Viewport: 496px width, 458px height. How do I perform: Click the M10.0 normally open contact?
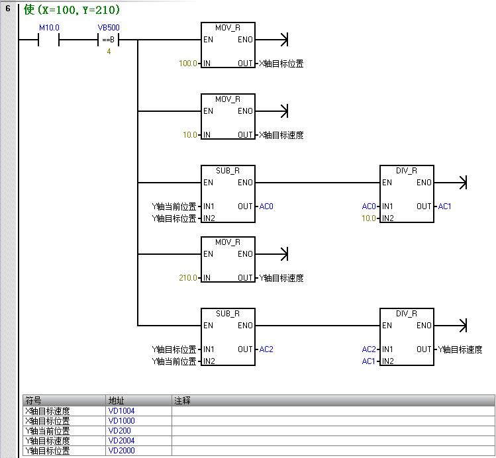pyautogui.click(x=49, y=40)
